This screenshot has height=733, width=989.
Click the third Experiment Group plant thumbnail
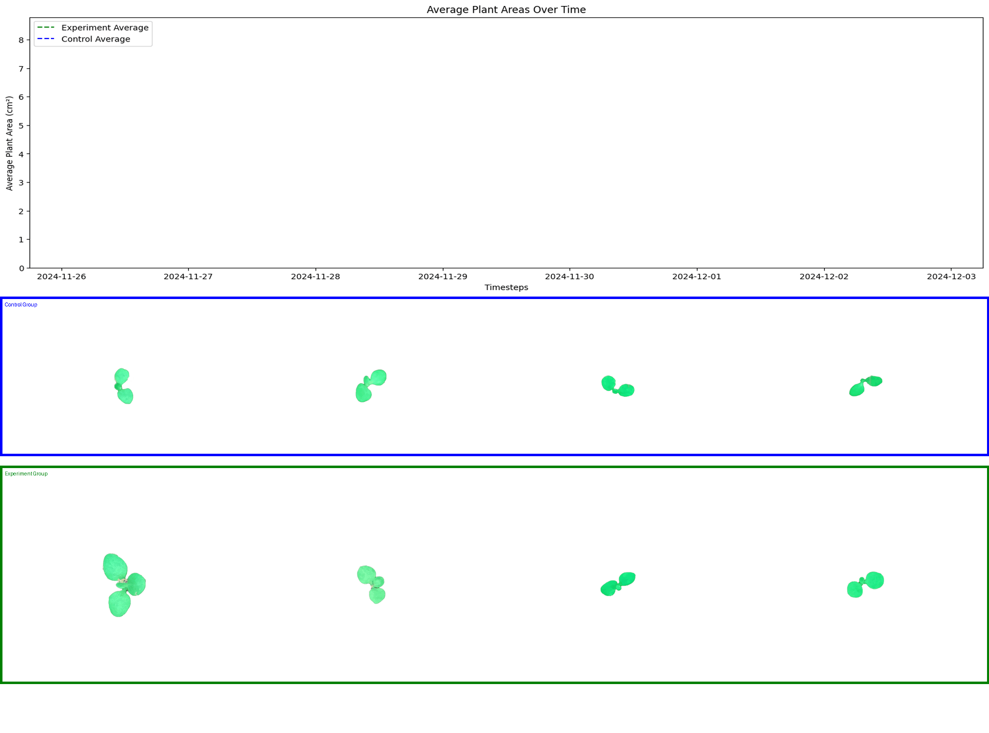[618, 584]
